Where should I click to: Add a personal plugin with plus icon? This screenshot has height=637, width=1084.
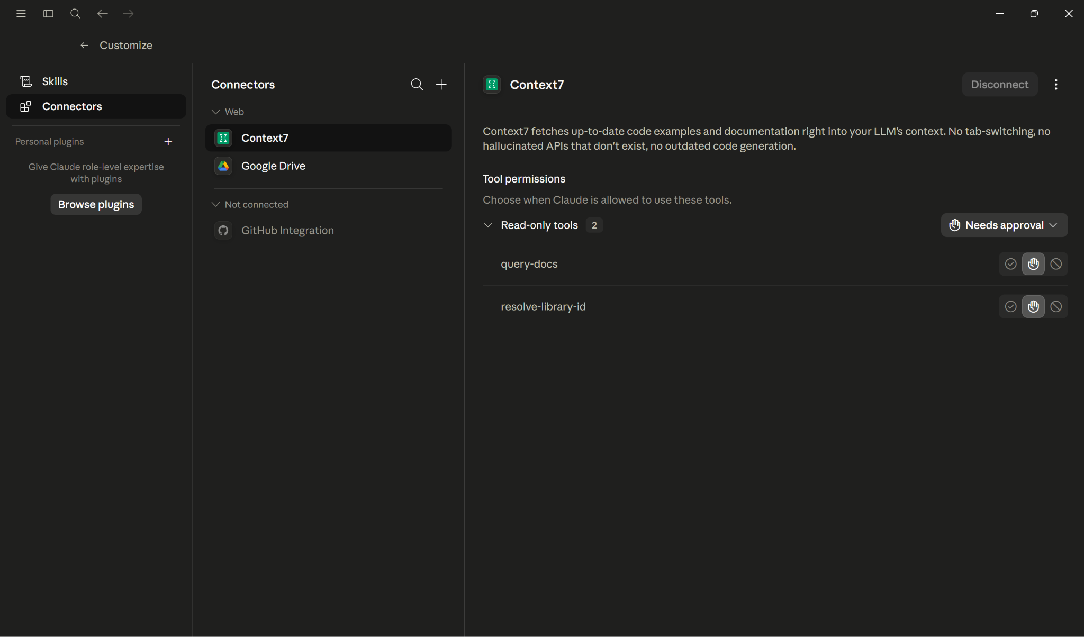168,142
